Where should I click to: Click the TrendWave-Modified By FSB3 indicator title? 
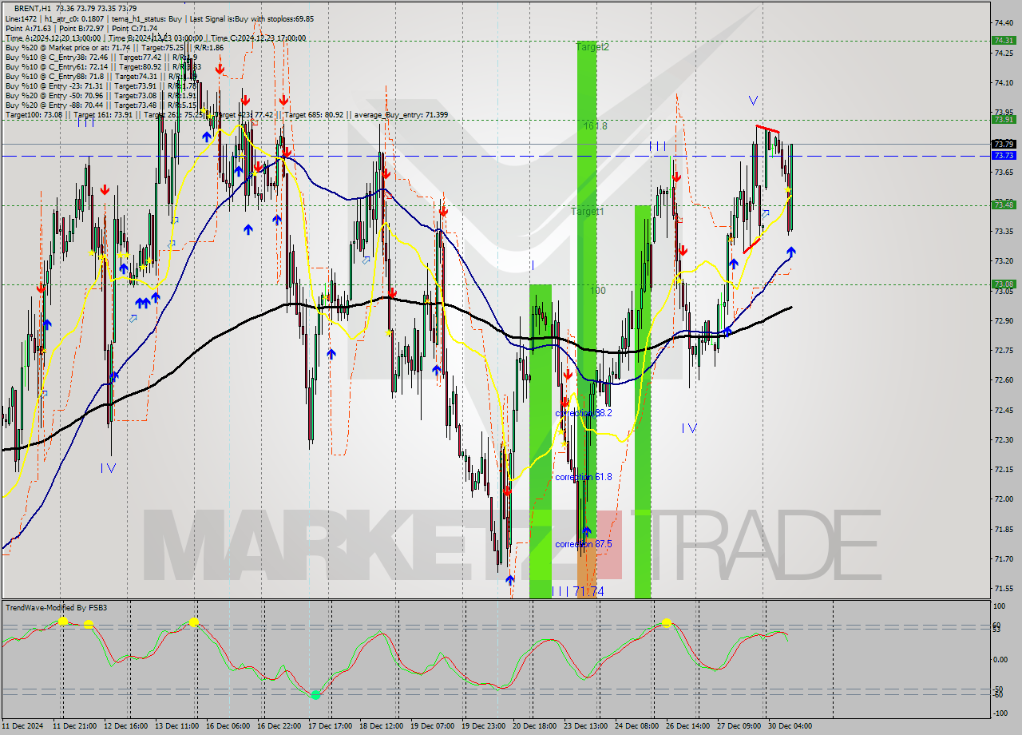(56, 608)
